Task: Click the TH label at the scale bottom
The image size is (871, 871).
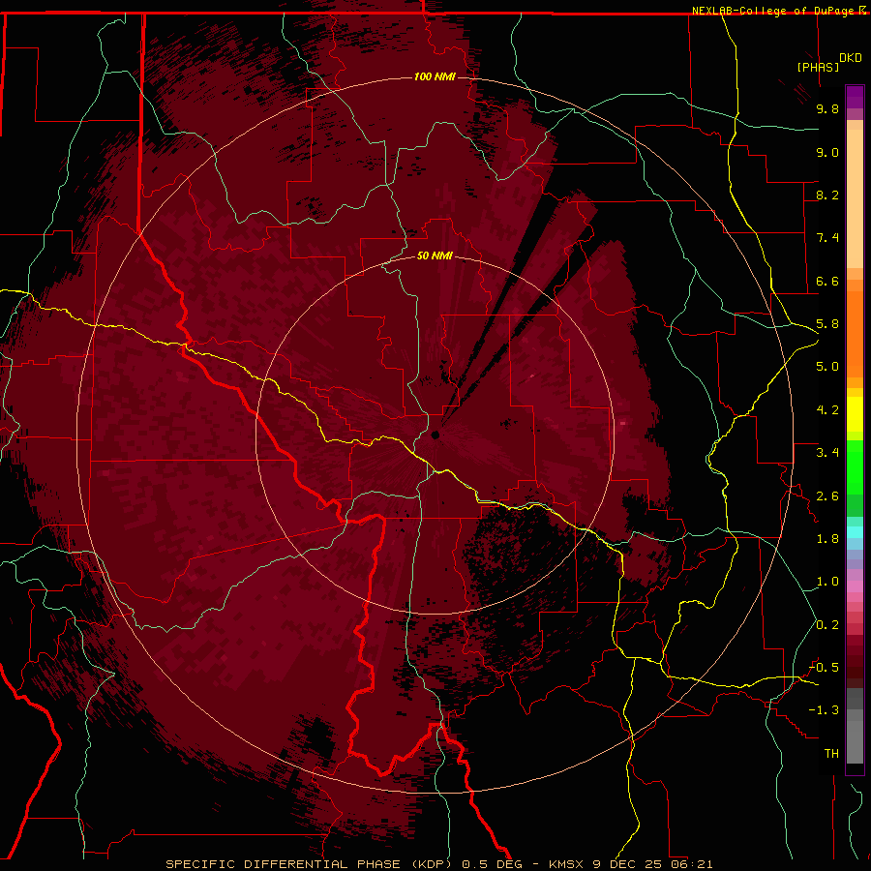Action: (831, 754)
